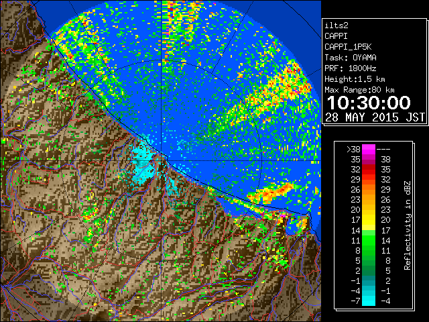
Task: Click the Reflectivity in dBZ legend title
Action: point(408,225)
